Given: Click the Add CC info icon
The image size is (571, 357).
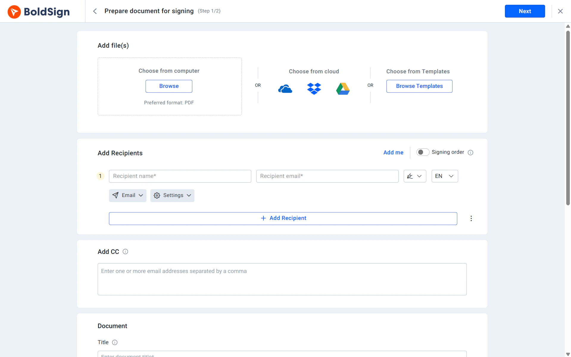Looking at the screenshot, I should 125,252.
